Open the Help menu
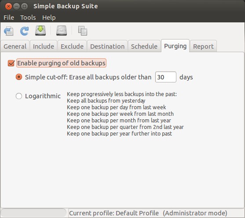The image size is (245, 218). (49, 18)
